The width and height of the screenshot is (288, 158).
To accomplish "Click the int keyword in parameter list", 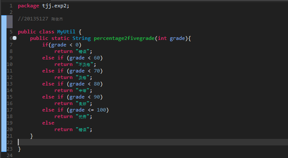I will (x=162, y=38).
